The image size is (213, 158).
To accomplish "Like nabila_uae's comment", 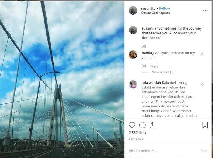I will pos(203,55).
